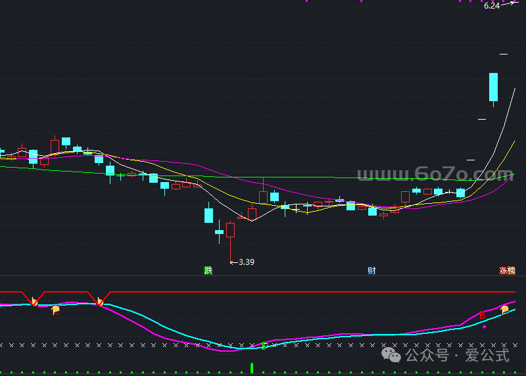Viewport: 526px width, 376px height.
Task: Click the first red-line dip arrow icon
Action: (x=34, y=301)
